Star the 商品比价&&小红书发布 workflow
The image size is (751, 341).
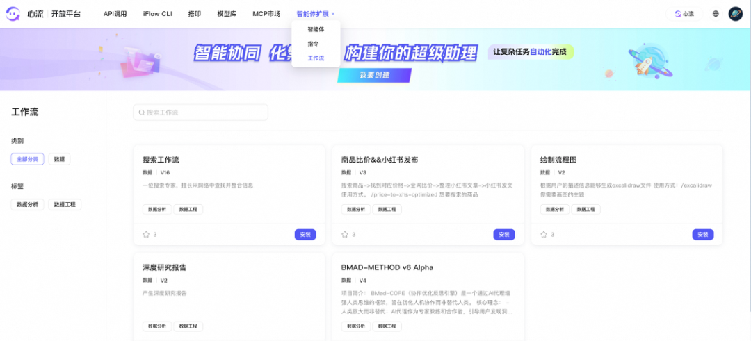click(x=345, y=235)
